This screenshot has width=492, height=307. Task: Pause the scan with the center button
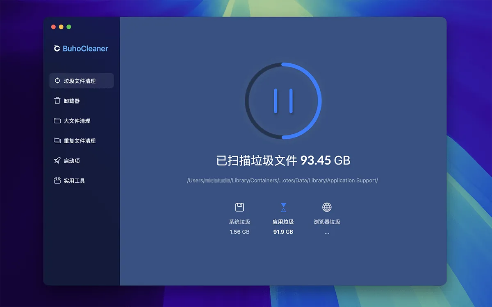tap(283, 101)
